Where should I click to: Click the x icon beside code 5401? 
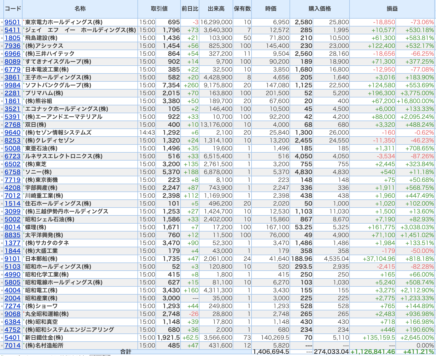2,338
